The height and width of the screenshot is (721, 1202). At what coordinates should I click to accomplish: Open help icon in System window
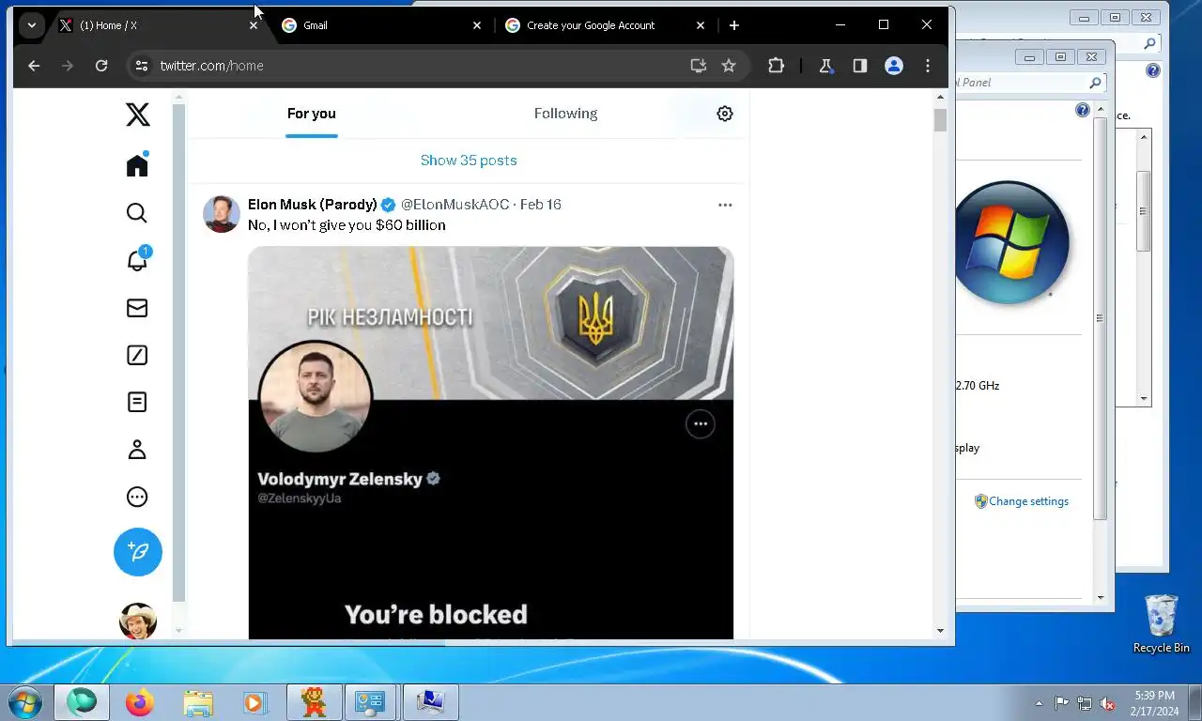point(1083,111)
